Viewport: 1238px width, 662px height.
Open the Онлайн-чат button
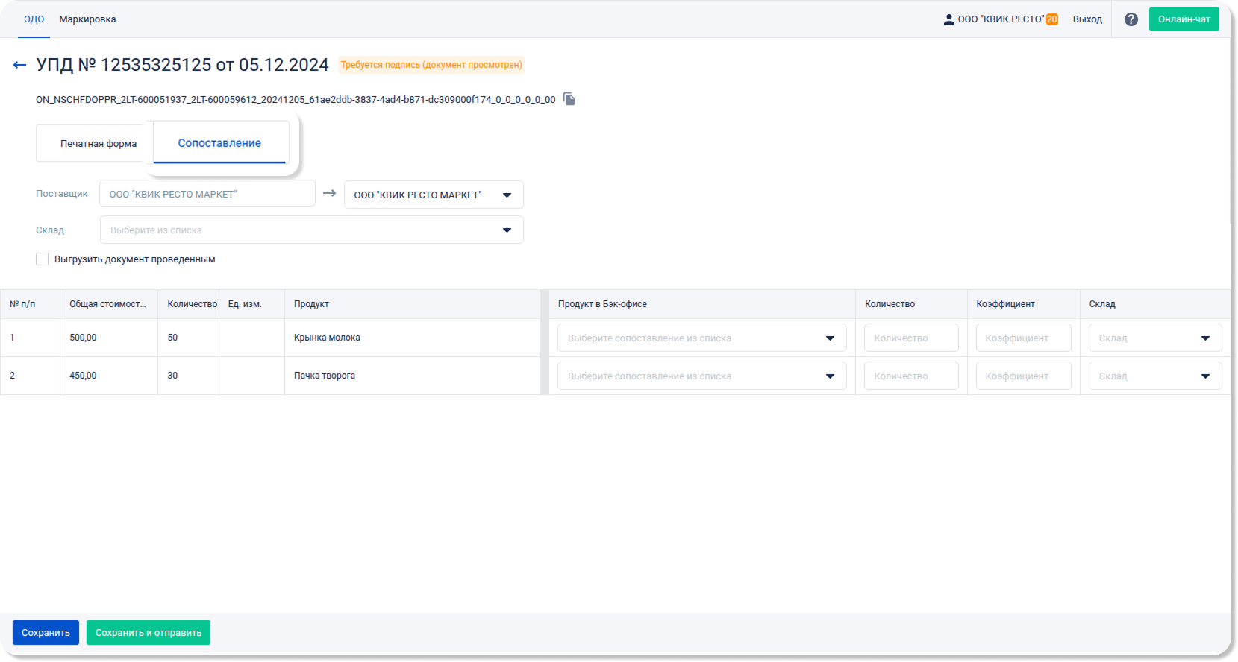pos(1184,19)
